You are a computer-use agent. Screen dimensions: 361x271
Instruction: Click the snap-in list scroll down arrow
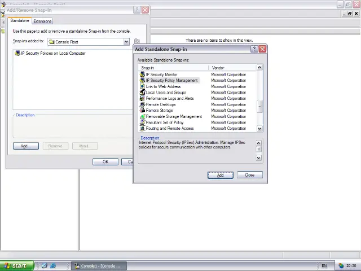coord(259,129)
